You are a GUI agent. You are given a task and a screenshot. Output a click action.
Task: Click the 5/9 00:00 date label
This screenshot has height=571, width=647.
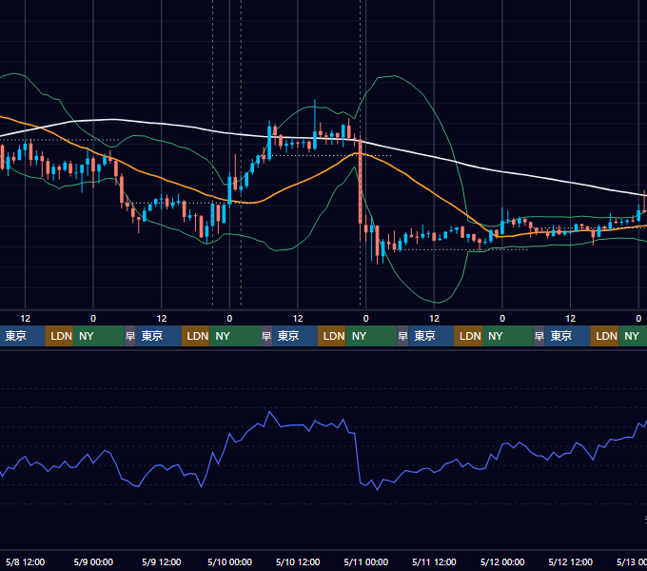click(93, 561)
